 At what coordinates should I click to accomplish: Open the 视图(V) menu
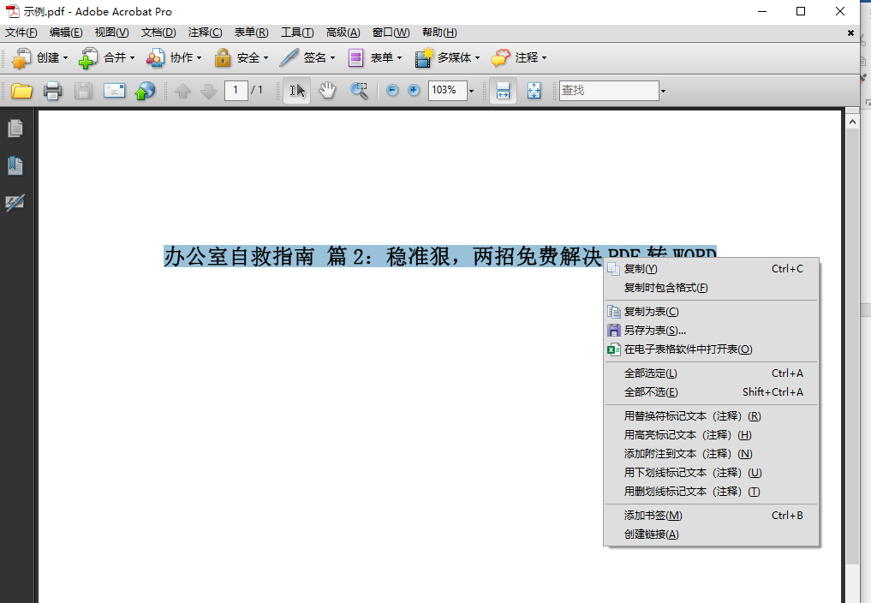(x=111, y=33)
